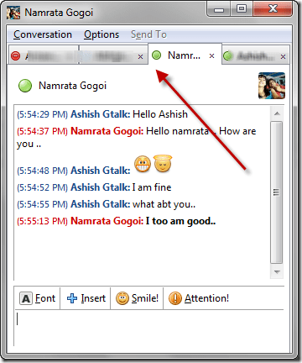Click the message 'I am fine'
Image resolution: width=302 pixels, height=363 pixels.
152,187
